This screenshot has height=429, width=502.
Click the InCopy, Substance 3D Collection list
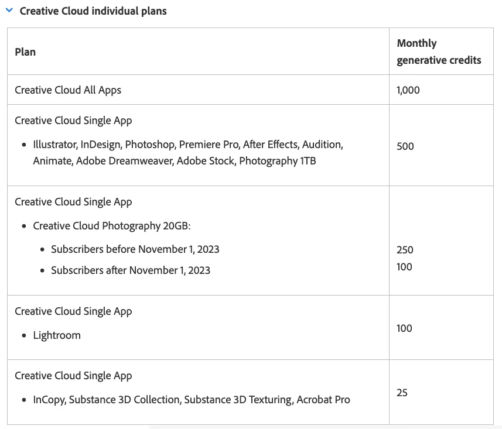(x=192, y=400)
